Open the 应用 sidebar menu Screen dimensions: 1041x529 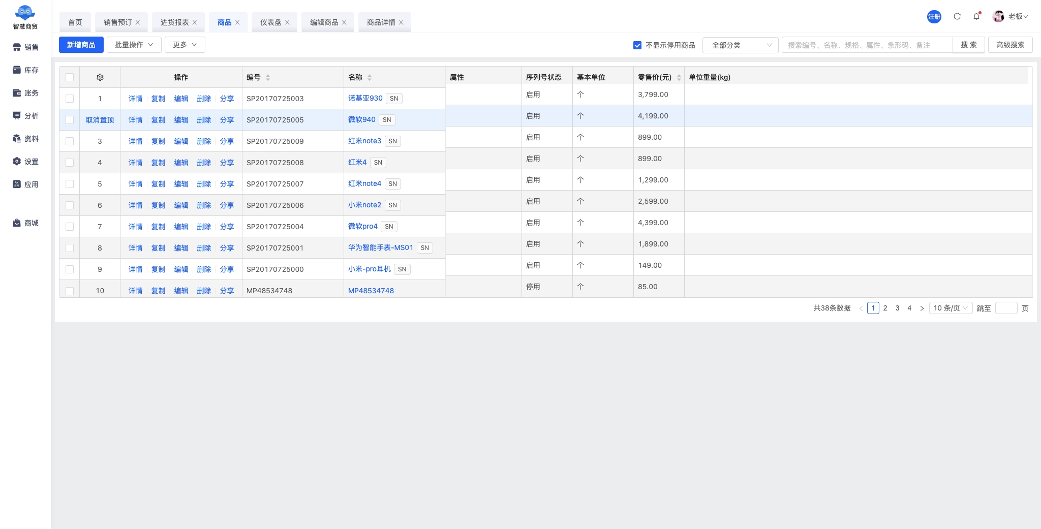(x=25, y=184)
